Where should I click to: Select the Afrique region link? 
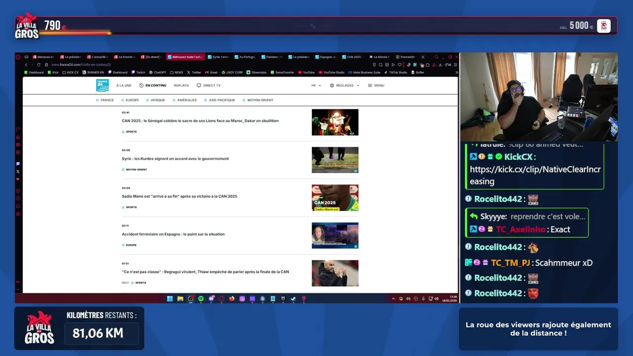pyautogui.click(x=156, y=100)
